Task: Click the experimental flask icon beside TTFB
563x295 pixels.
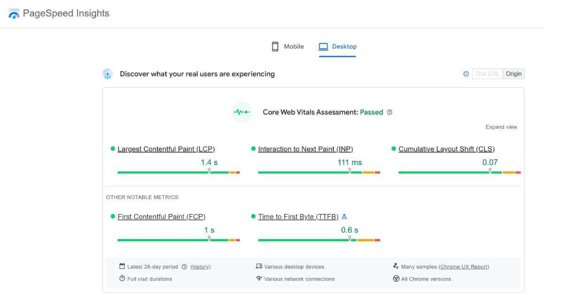Action: click(x=344, y=216)
